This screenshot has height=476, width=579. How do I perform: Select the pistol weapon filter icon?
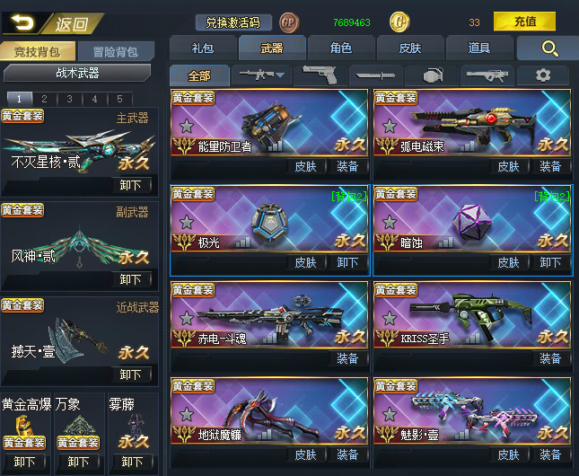[320, 75]
